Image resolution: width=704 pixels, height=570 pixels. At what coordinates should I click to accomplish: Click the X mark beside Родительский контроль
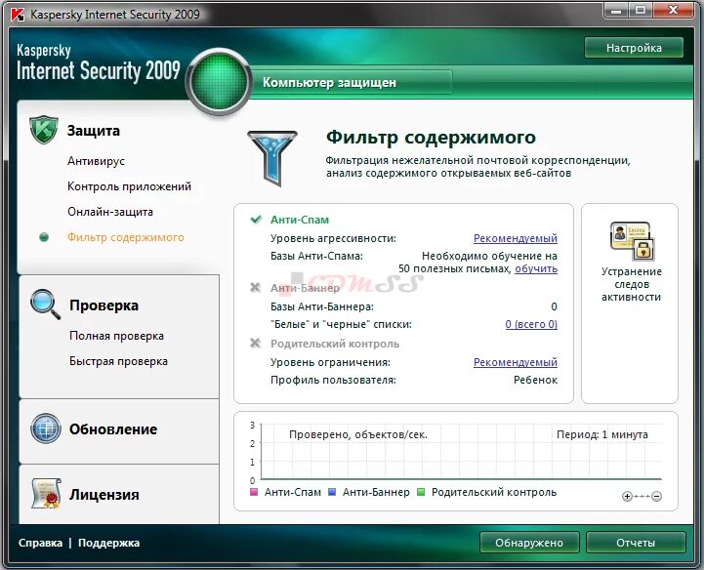click(255, 343)
